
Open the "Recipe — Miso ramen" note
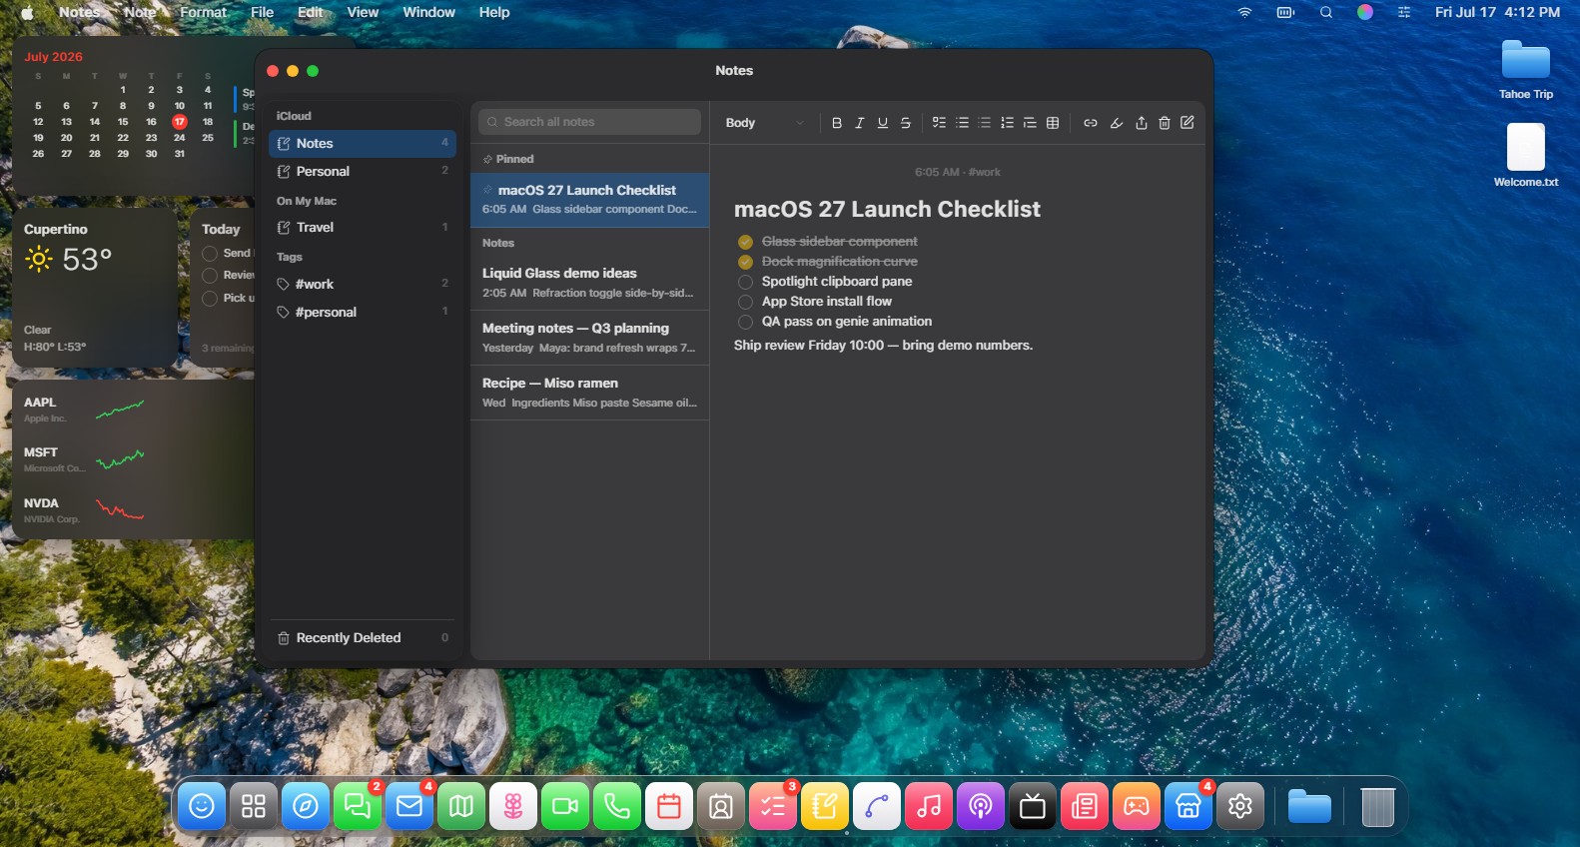(590, 393)
